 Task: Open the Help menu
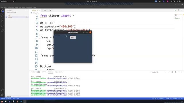point(34,7)
